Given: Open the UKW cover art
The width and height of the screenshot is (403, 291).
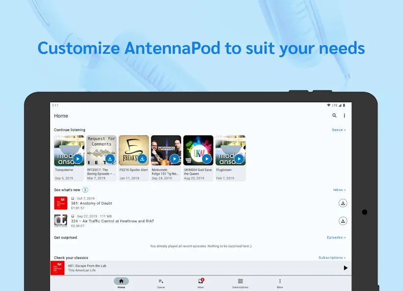Looking at the screenshot, I should pyautogui.click(x=198, y=150).
